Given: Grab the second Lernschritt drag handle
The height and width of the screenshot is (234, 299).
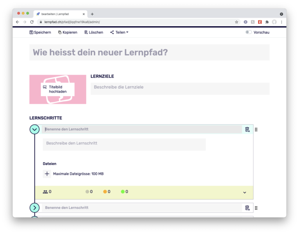Looking at the screenshot, I should pos(256,208).
